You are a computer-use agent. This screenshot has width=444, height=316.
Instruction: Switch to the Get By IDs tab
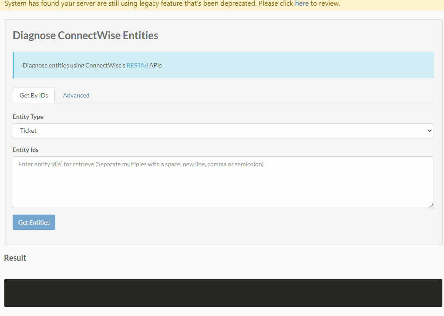click(34, 95)
